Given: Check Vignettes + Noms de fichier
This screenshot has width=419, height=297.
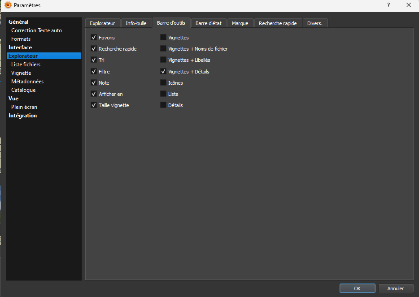Looking at the screenshot, I should (163, 48).
